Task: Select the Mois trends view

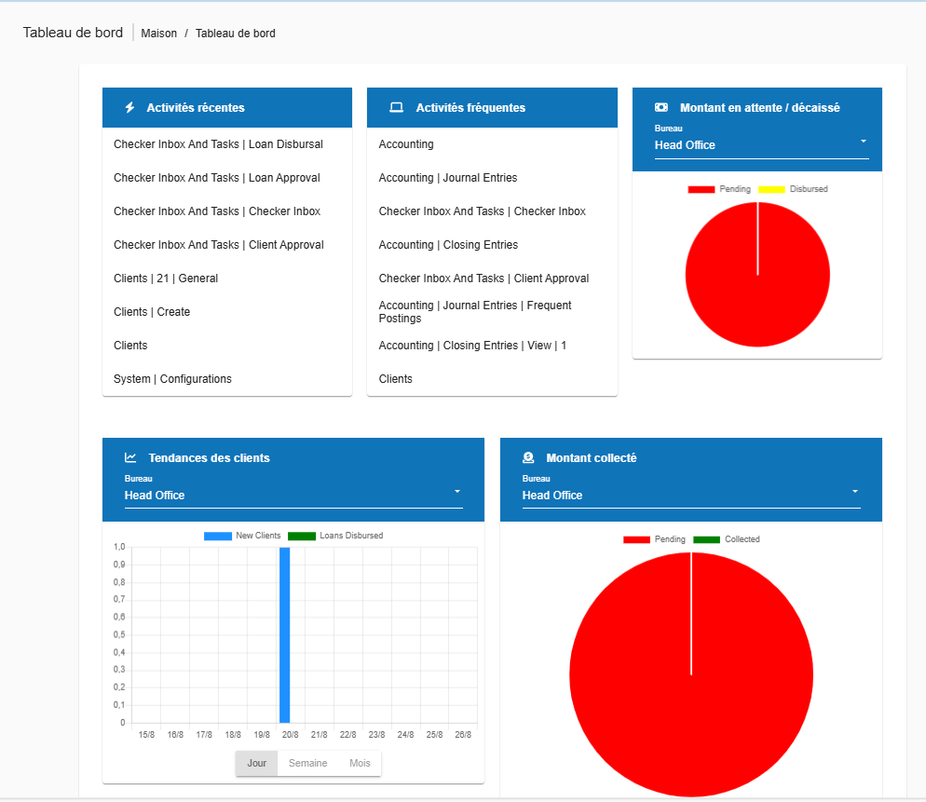Action: (x=360, y=763)
